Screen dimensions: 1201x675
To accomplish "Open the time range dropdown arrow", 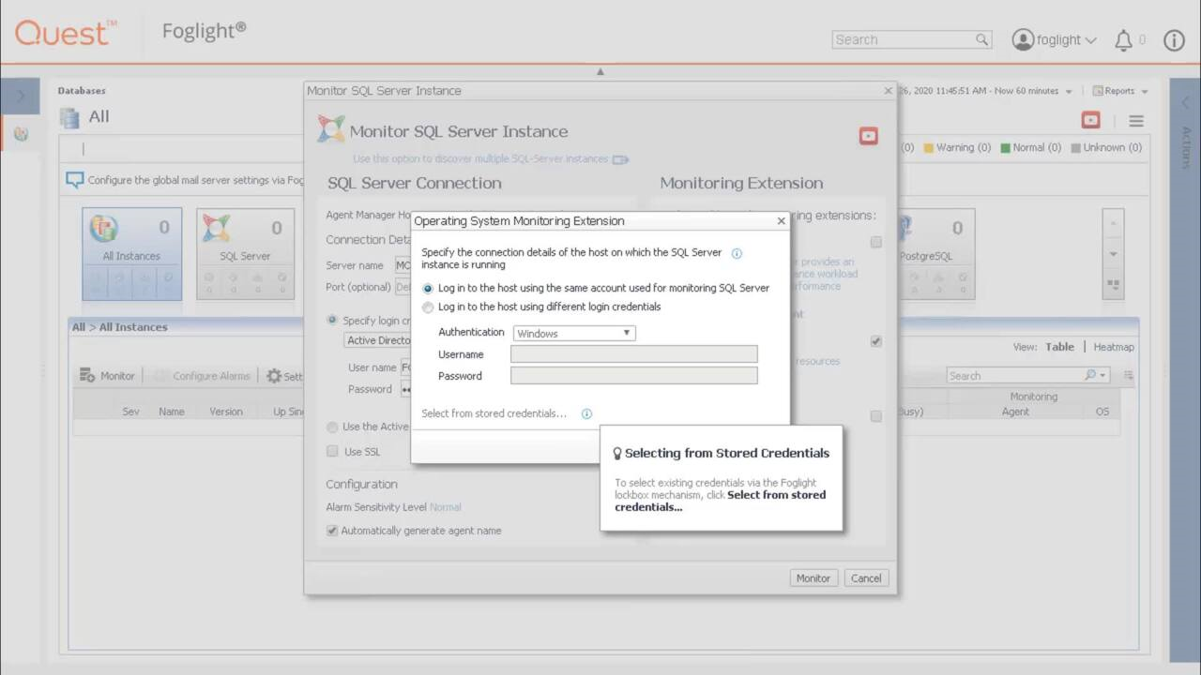I will [1068, 92].
